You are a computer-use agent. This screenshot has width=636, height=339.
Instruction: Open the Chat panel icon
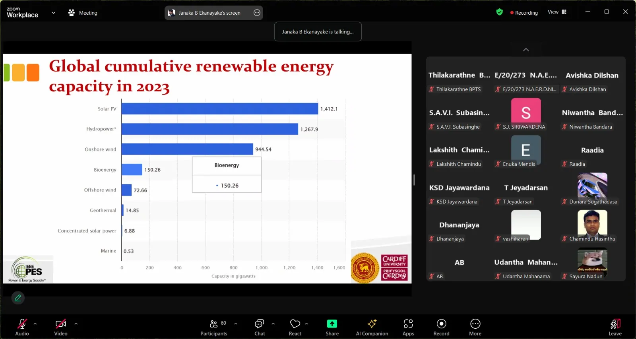click(x=260, y=324)
